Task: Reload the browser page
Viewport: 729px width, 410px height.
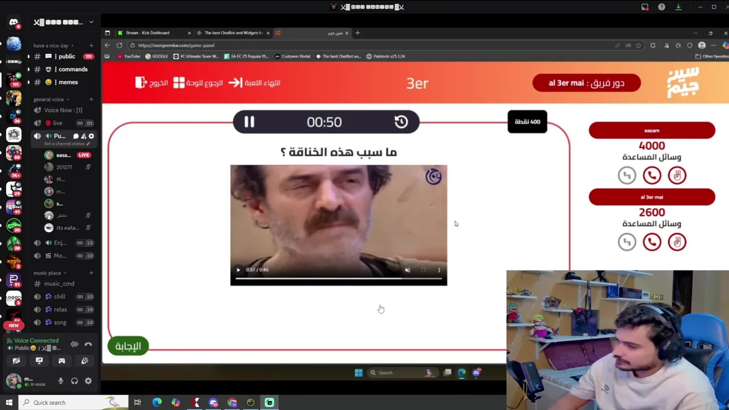Action: (120, 46)
